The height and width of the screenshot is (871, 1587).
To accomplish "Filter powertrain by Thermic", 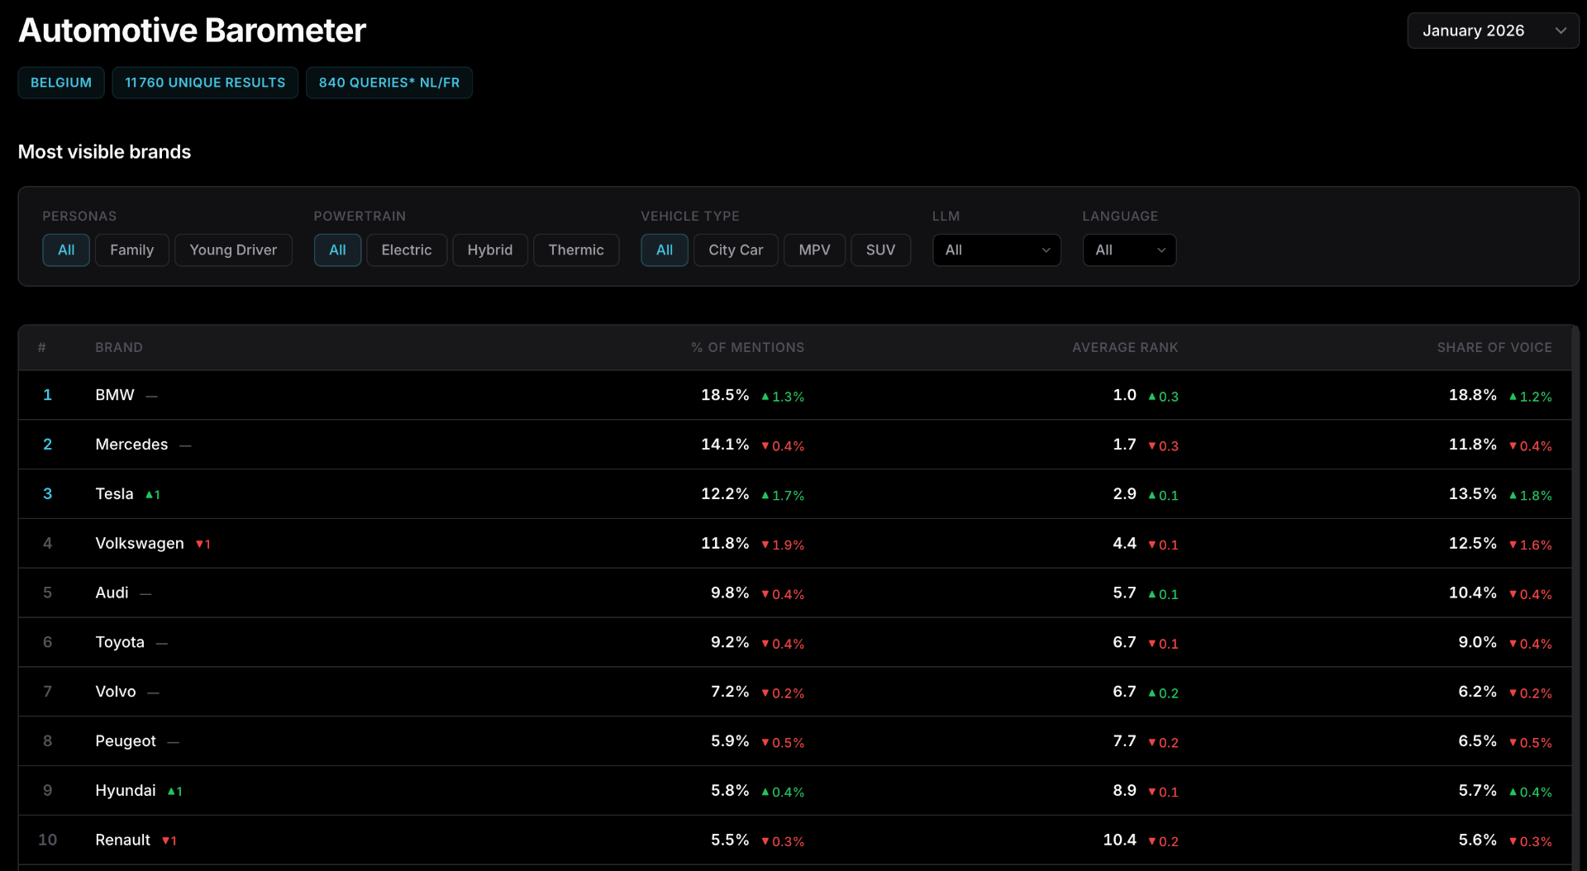I will pyautogui.click(x=576, y=250).
